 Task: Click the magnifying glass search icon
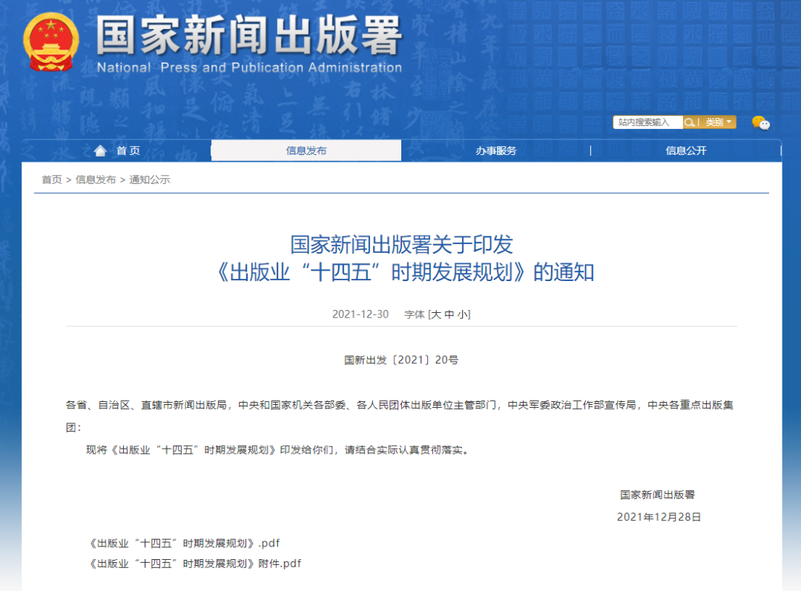click(690, 122)
